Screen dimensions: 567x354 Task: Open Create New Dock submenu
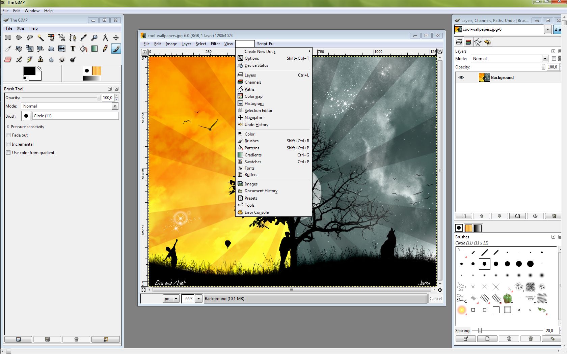(274, 52)
